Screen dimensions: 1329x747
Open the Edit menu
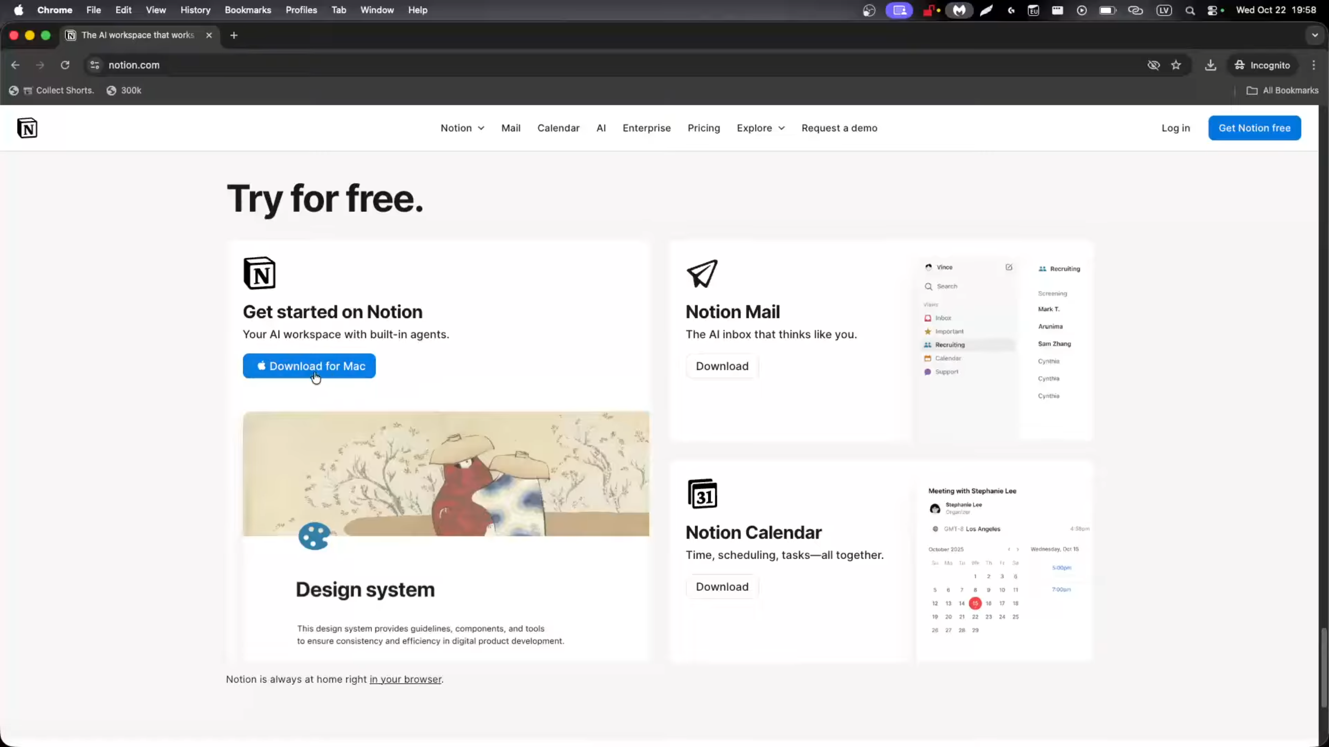tap(123, 10)
